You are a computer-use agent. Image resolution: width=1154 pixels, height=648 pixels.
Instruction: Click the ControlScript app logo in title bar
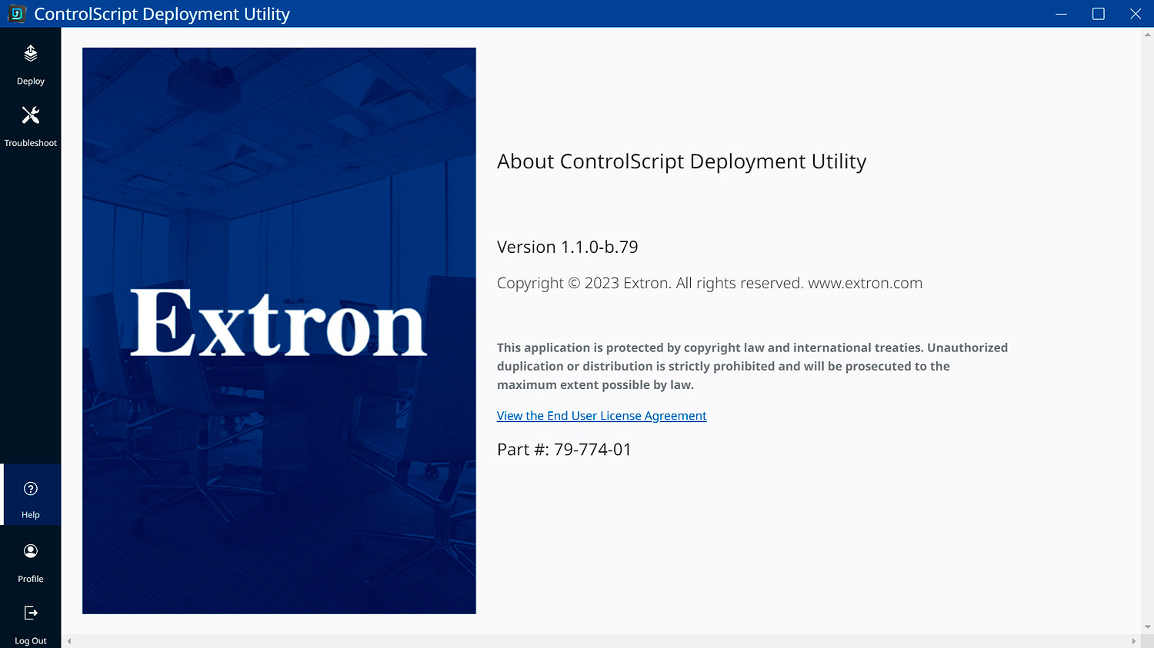(16, 14)
